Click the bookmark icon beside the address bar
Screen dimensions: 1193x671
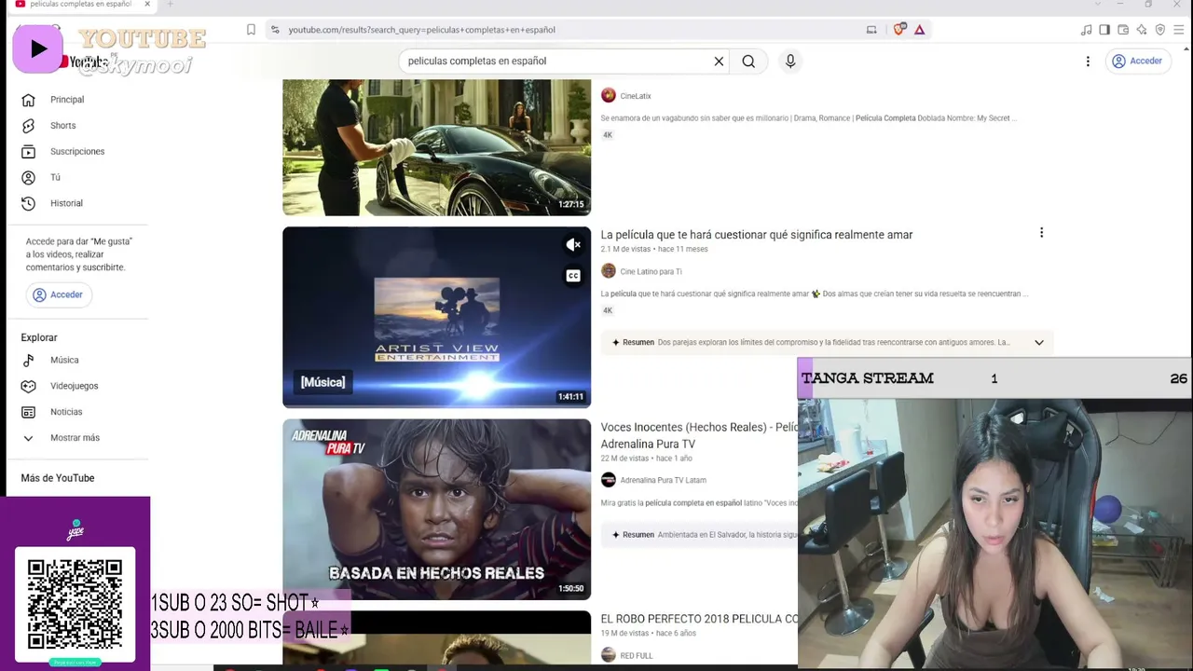click(251, 30)
